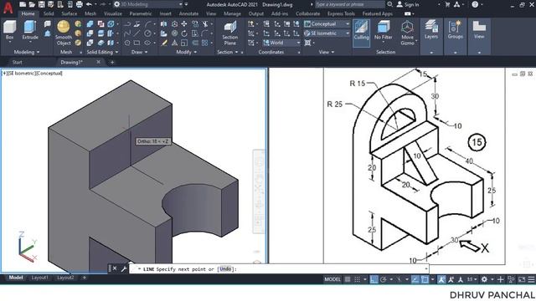Viewport: 536px width, 301px height.
Task: Click the Save icon in quick access toolbar
Action: pyautogui.click(x=41, y=4)
